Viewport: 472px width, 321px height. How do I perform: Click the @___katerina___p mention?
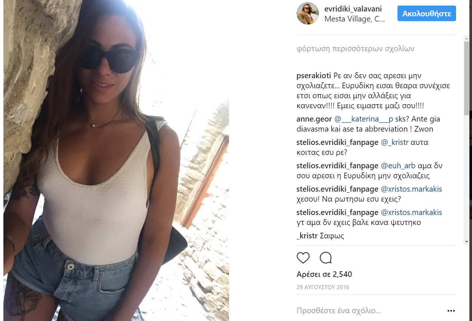click(364, 119)
